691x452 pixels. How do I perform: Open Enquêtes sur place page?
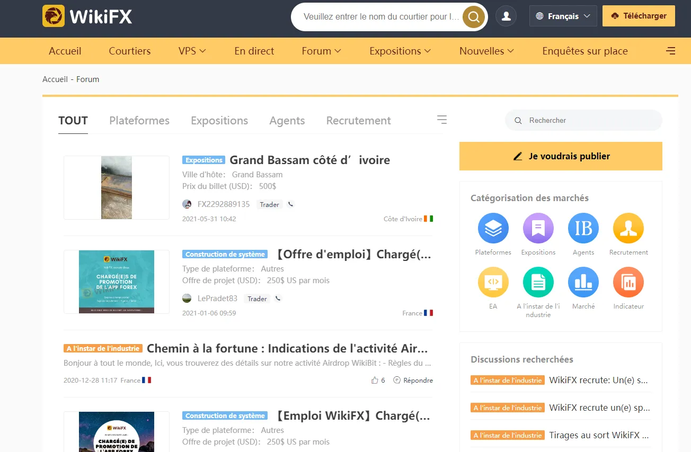(585, 51)
